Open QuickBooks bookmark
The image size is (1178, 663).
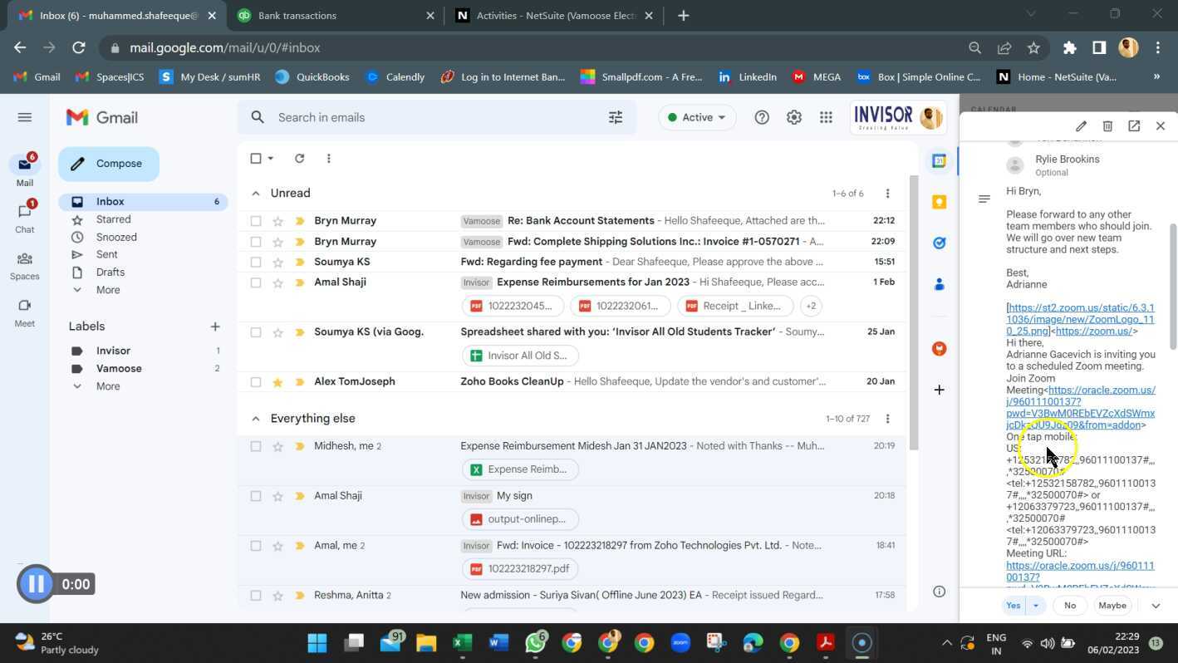[312, 77]
